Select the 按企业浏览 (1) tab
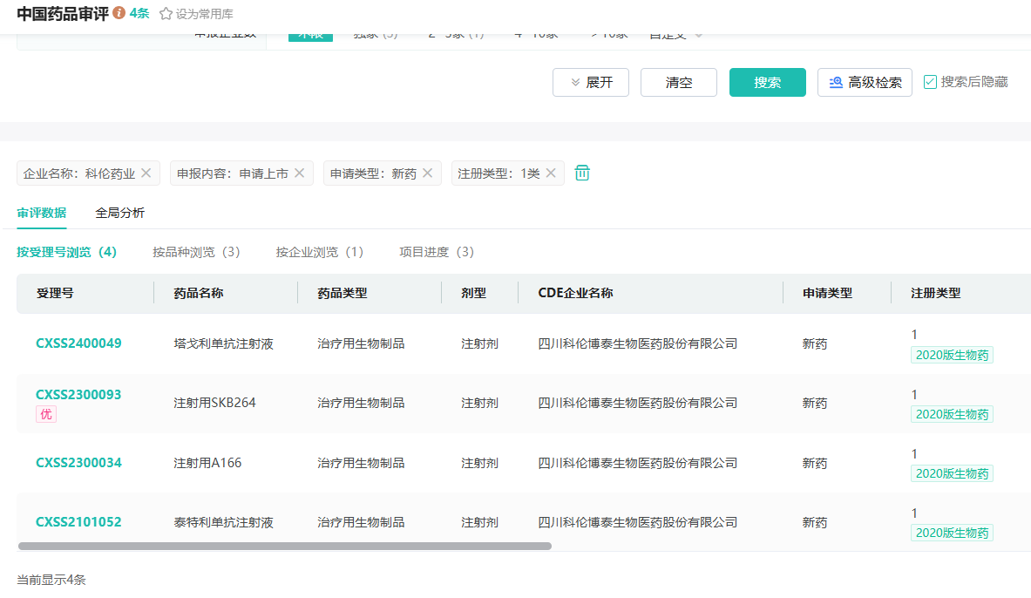1031x598 pixels. [320, 252]
